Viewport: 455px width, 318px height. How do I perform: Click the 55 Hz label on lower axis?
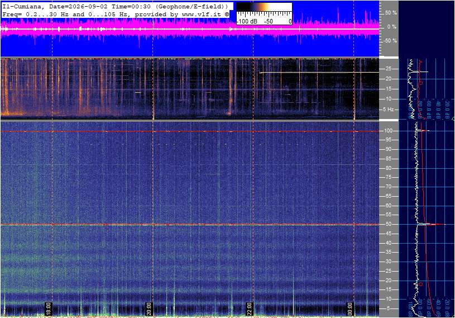tap(388, 215)
